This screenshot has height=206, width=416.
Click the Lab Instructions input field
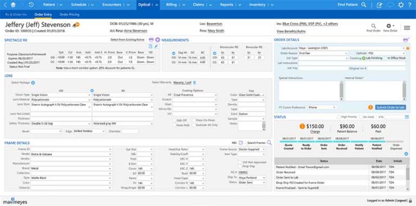(352, 63)
